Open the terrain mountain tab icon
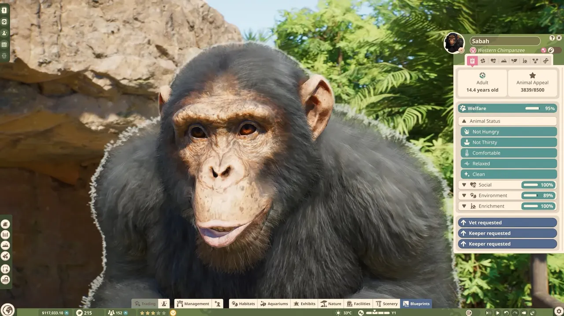Screen dimensions: 564x316 504,61
